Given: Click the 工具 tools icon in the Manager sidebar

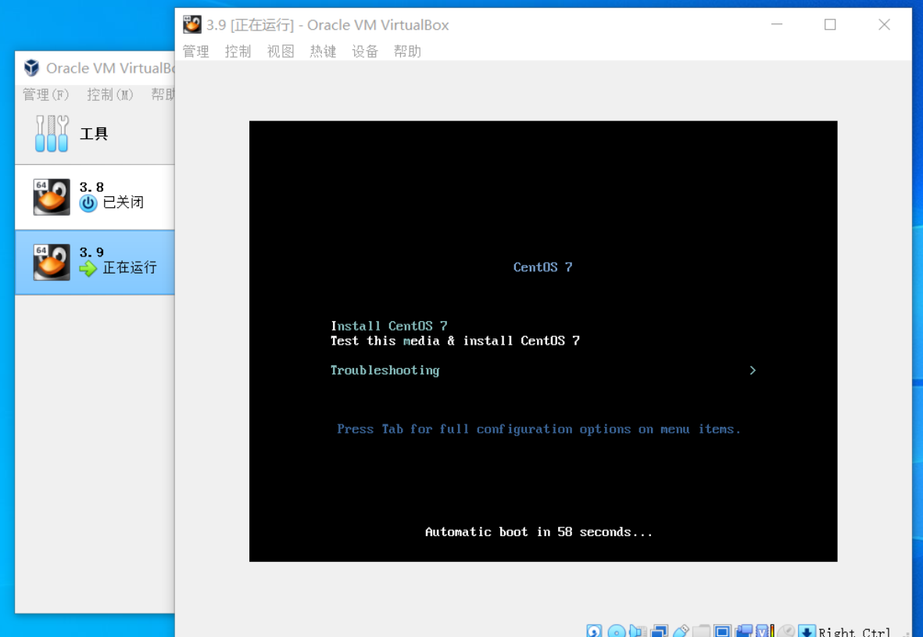Looking at the screenshot, I should pos(52,134).
